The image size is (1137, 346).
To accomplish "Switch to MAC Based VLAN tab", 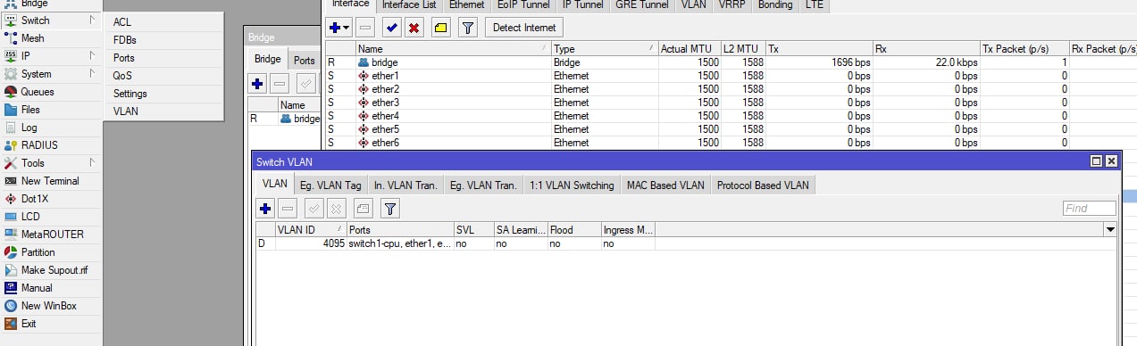I will pos(665,185).
